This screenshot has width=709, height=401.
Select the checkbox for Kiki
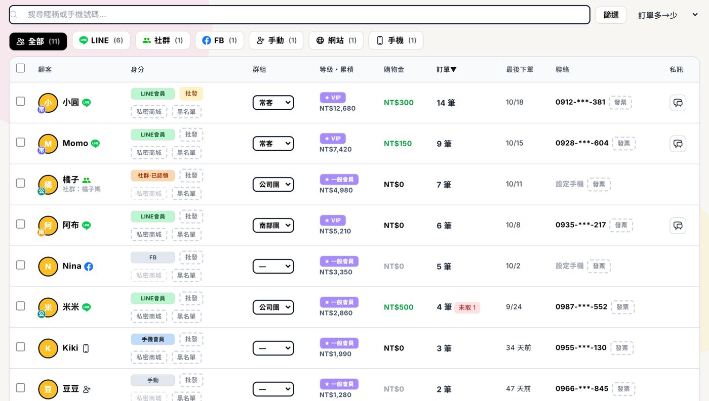pos(20,347)
